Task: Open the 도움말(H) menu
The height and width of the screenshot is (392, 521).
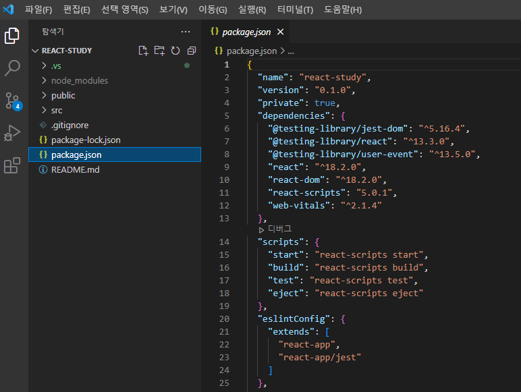Action: (x=343, y=9)
